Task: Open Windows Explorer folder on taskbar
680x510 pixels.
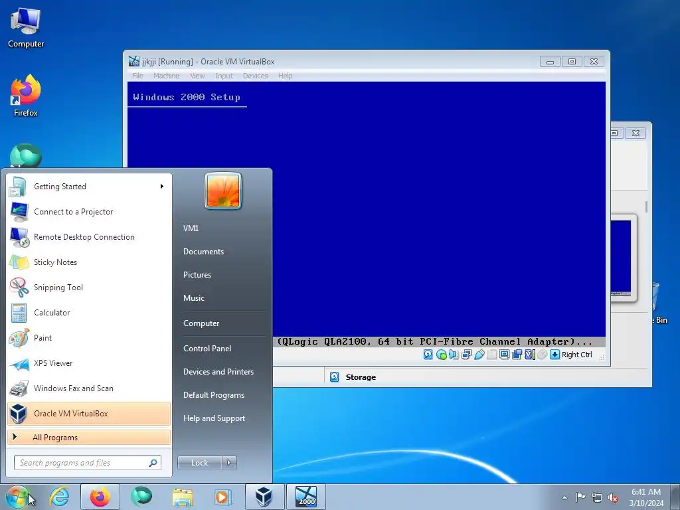Action: pos(183,497)
